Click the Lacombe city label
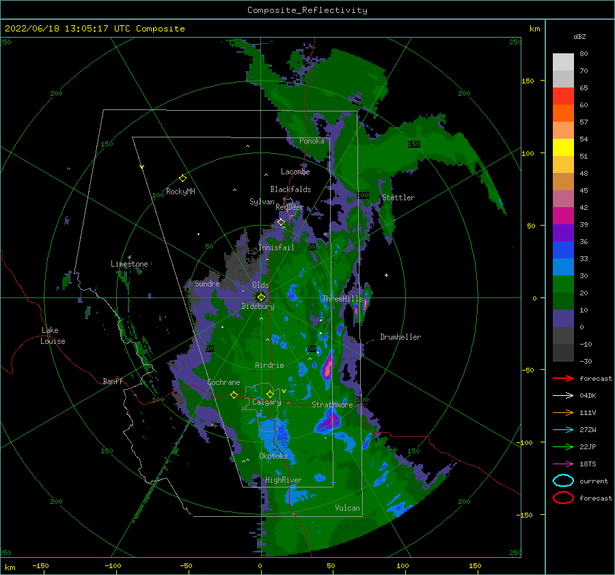615x575 pixels. [x=295, y=172]
